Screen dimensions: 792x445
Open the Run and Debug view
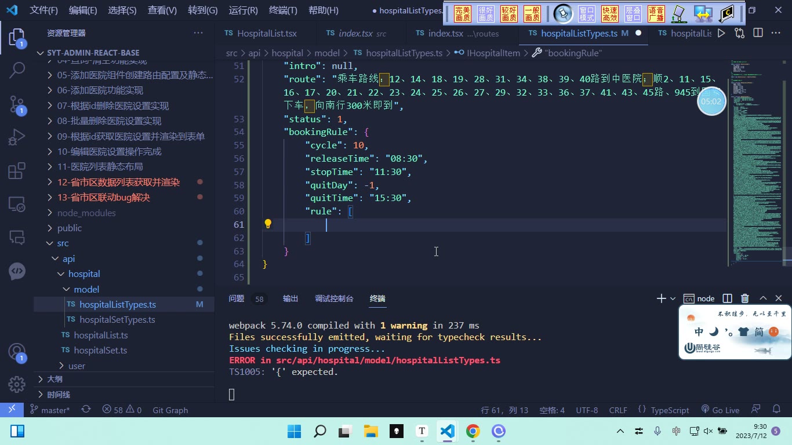(x=17, y=137)
